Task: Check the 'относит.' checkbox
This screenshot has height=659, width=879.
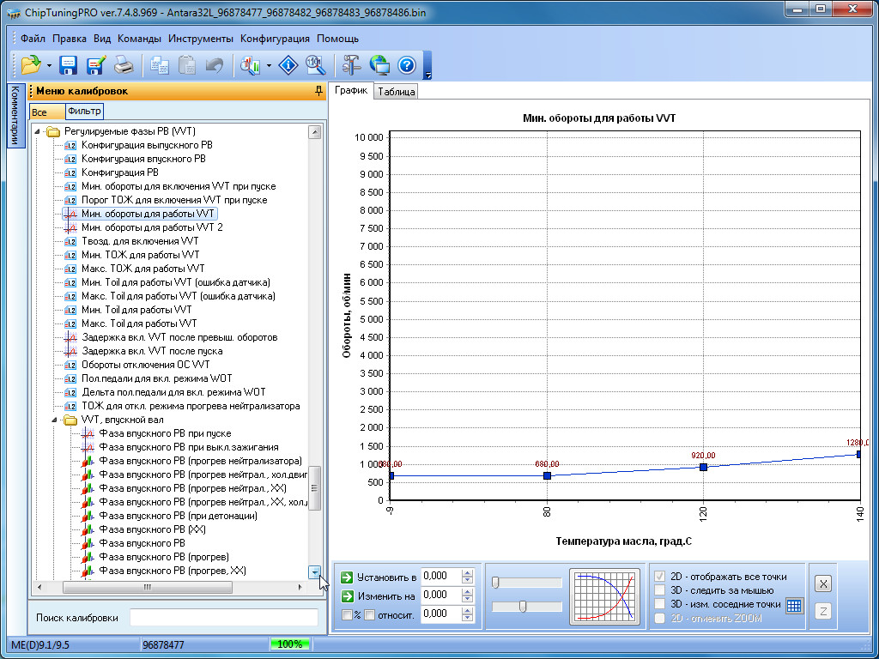Action: click(368, 614)
